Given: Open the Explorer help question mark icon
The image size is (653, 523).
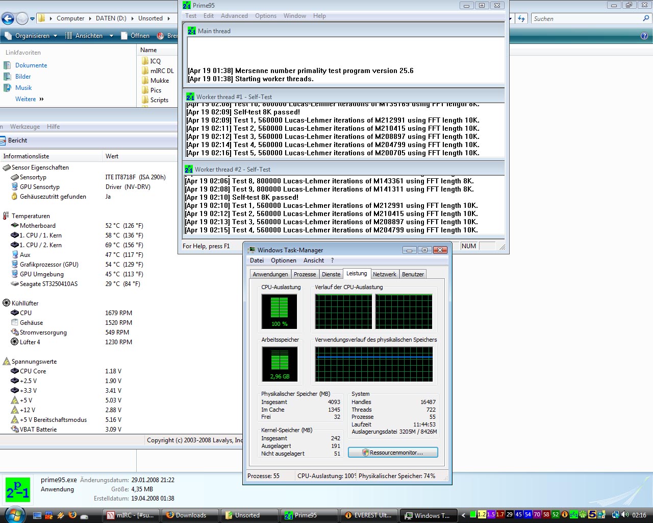Looking at the screenshot, I should 644,36.
